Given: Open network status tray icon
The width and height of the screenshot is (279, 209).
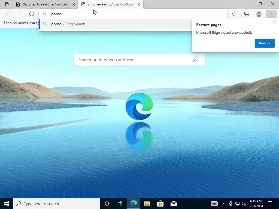Looking at the screenshot, I should (x=237, y=204).
